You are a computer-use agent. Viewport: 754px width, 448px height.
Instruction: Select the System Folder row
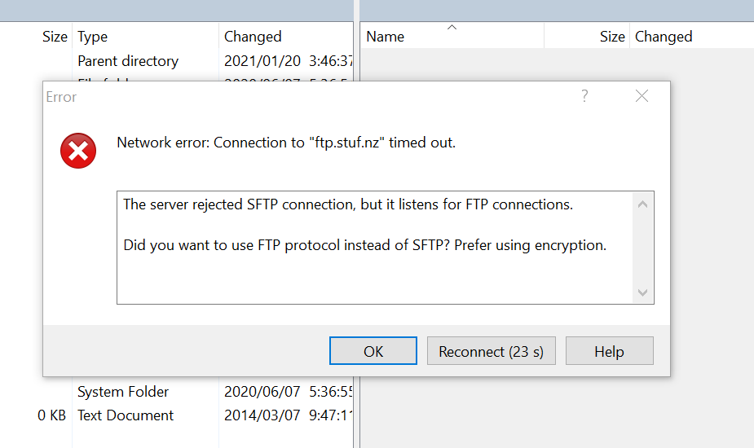click(123, 392)
